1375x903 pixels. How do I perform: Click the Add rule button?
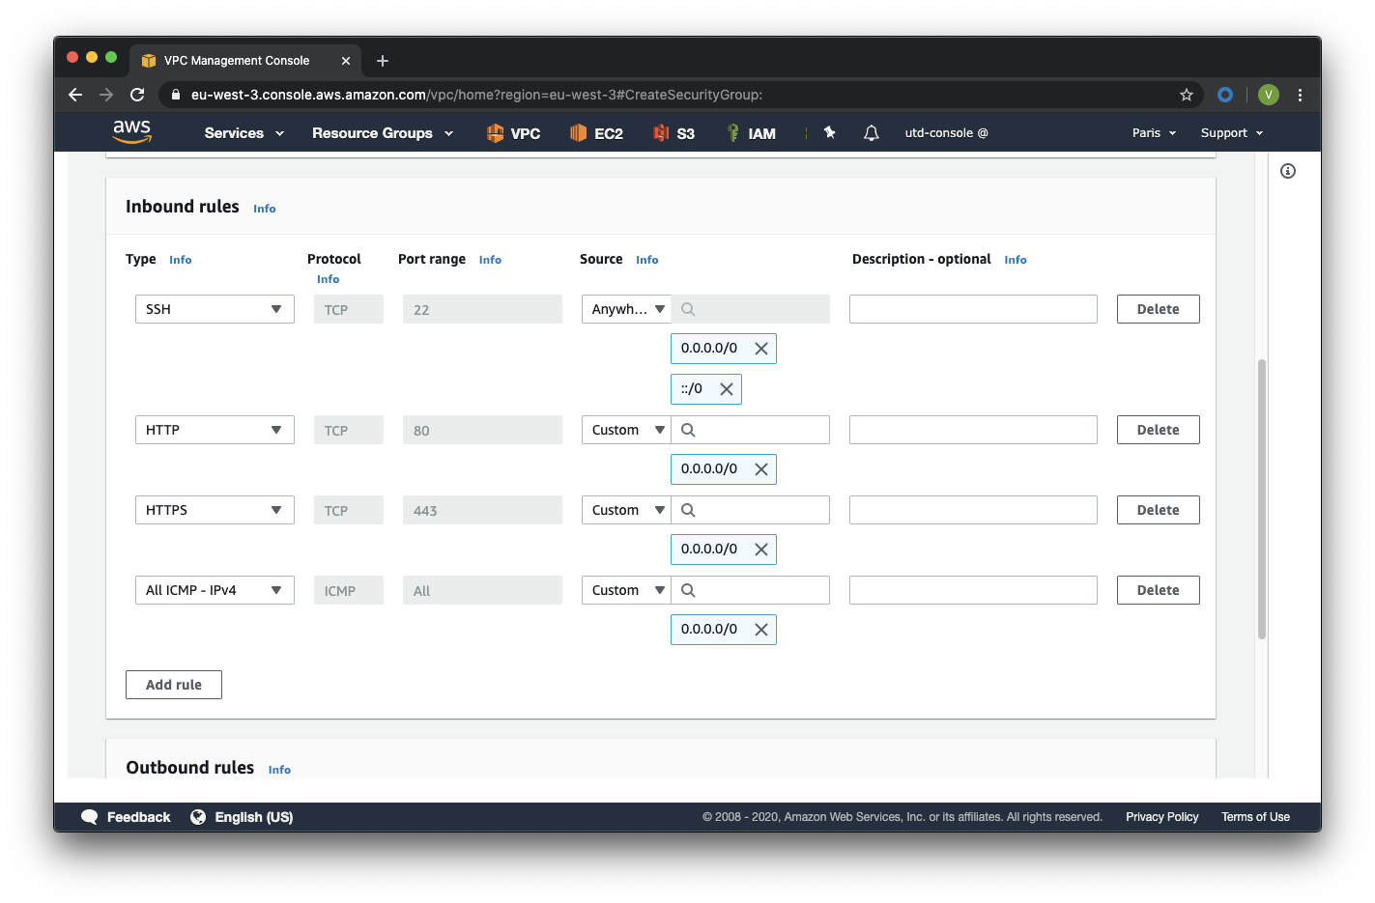(174, 685)
